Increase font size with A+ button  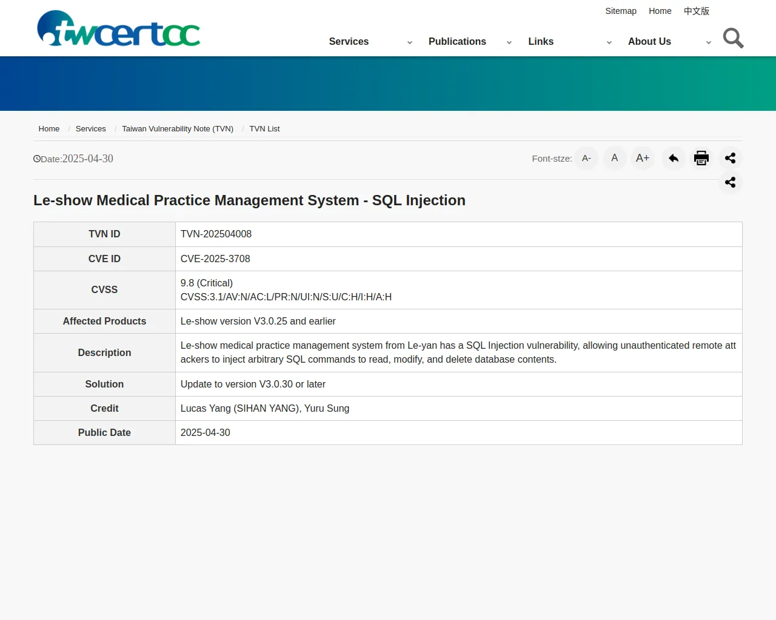tap(643, 159)
